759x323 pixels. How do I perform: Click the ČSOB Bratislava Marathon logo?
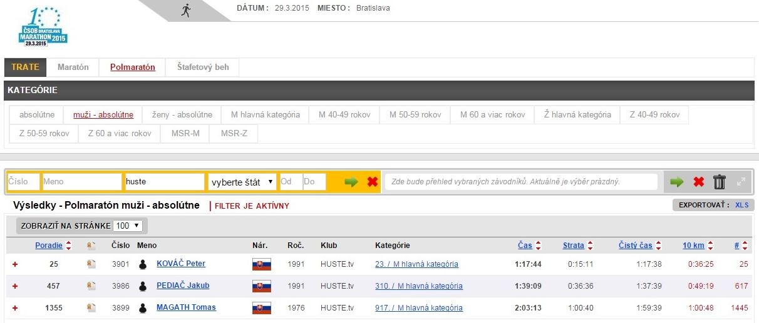[x=43, y=27]
